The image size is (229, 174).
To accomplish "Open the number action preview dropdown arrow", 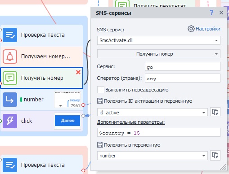I will pos(60,106).
